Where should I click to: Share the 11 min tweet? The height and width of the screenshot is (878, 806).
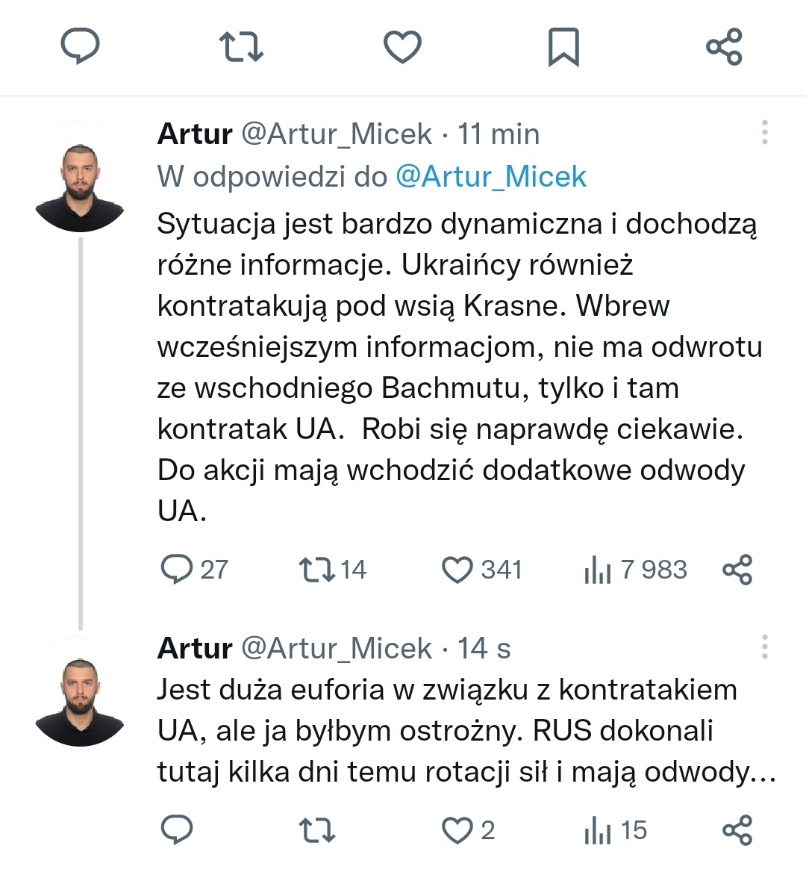click(737, 570)
